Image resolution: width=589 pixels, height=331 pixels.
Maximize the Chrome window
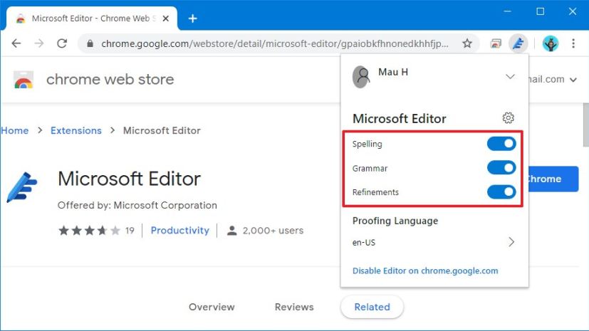[540, 11]
